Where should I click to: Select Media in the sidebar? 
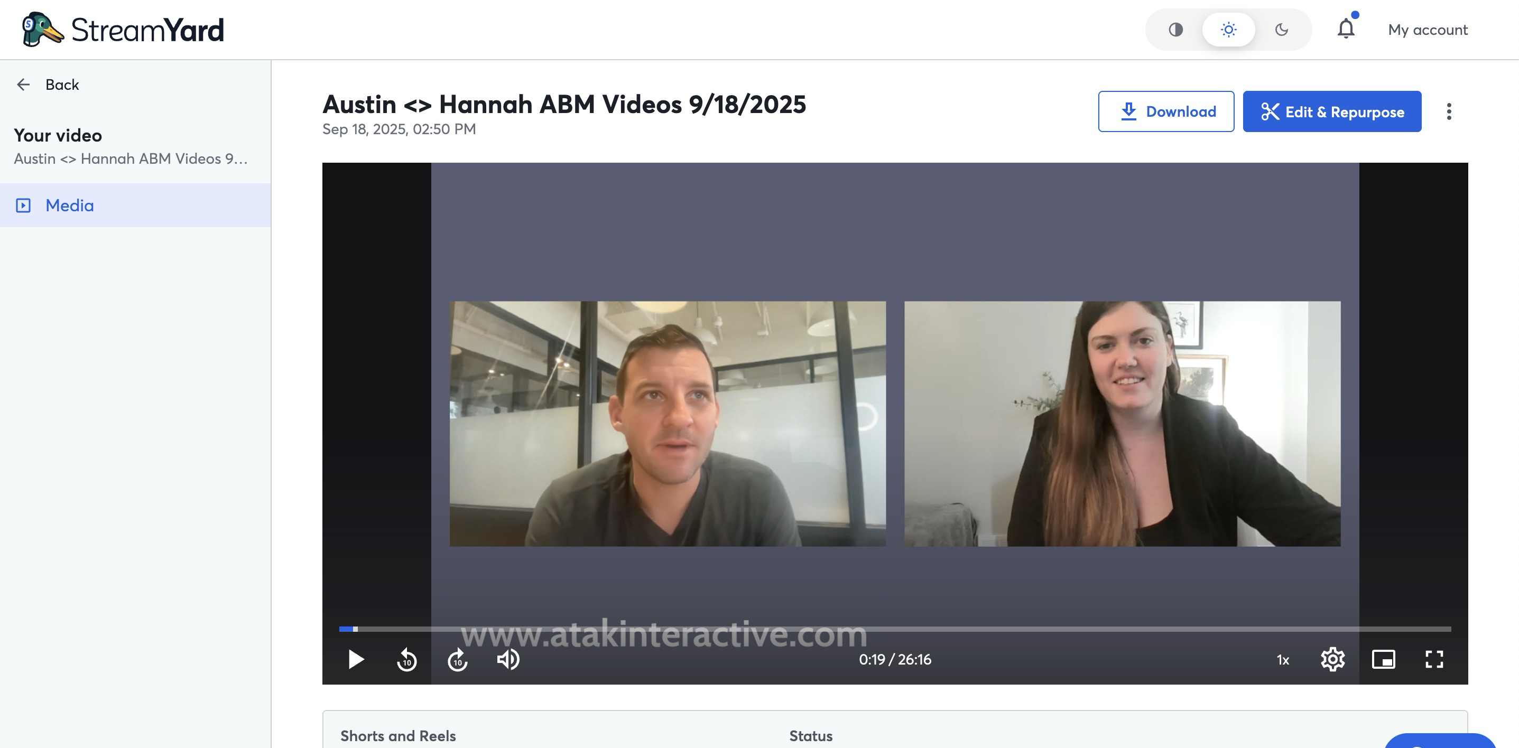tap(70, 205)
